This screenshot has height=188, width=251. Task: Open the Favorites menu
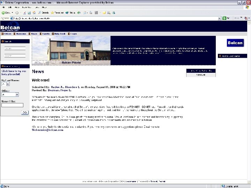pos(26,7)
